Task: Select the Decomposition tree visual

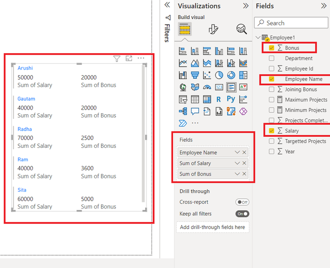Action: click(182, 111)
